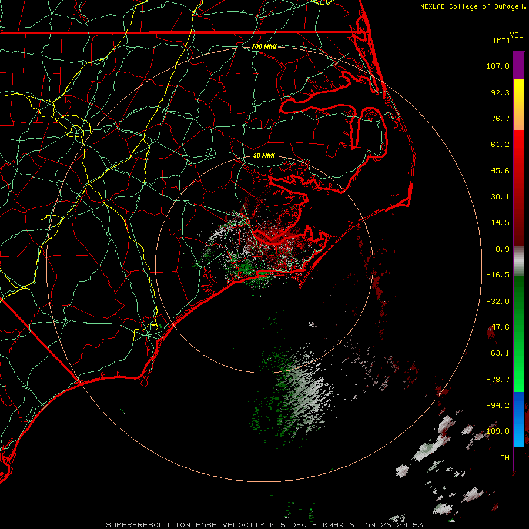Viewport: 529px width, 529px height.
Task: Click the -32.0 legend value
Action: (498, 302)
